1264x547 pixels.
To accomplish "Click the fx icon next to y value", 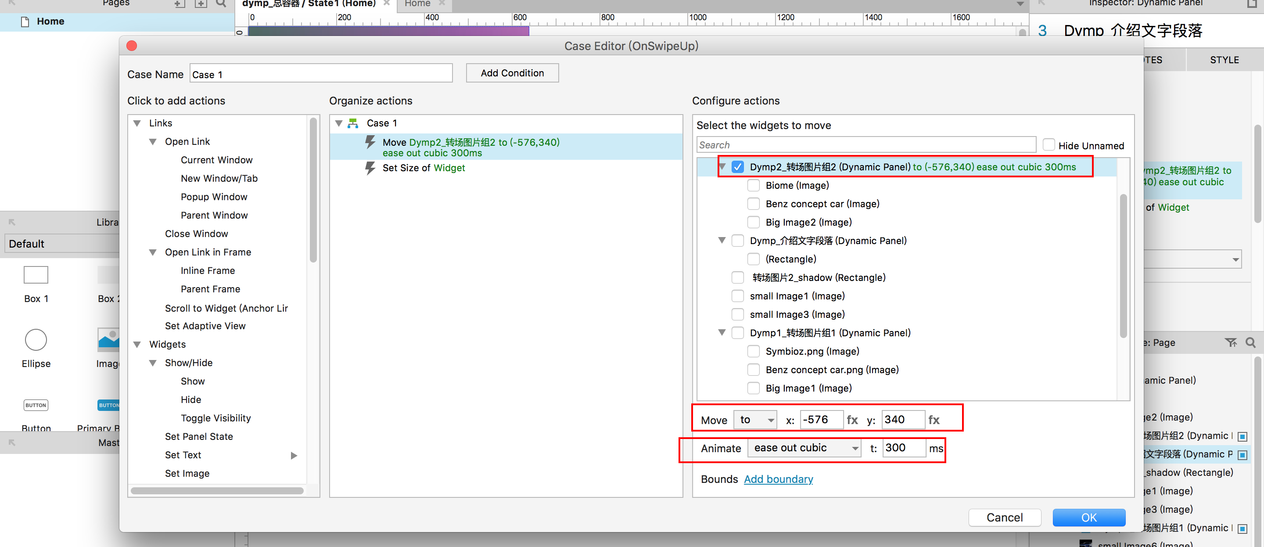I will (934, 420).
